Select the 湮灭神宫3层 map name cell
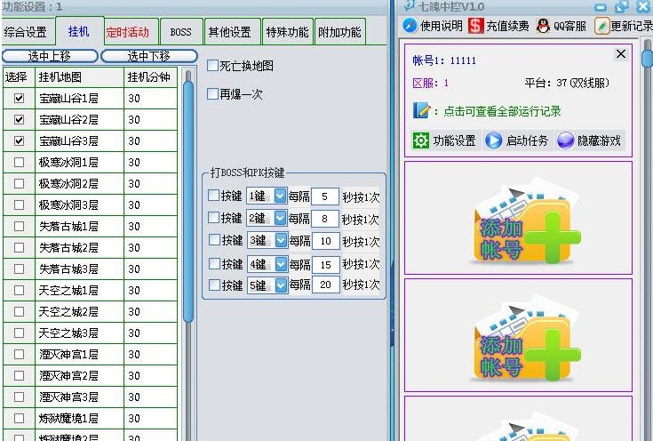 [x=80, y=397]
